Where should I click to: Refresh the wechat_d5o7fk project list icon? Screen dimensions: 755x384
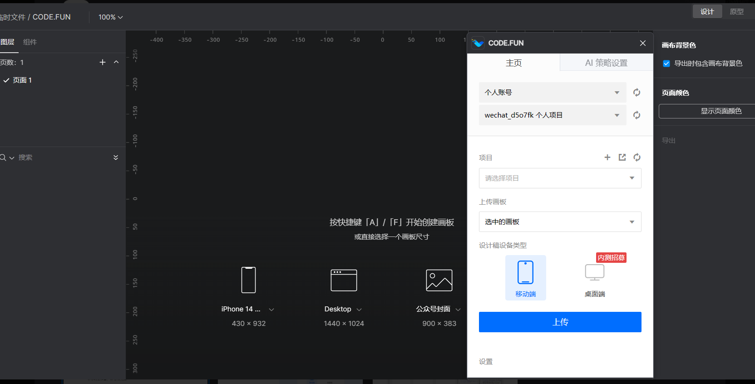tap(637, 115)
